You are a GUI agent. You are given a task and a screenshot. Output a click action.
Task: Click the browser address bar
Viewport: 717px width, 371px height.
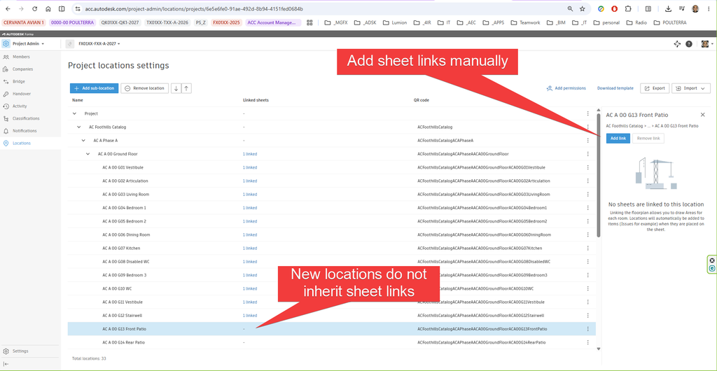click(320, 8)
